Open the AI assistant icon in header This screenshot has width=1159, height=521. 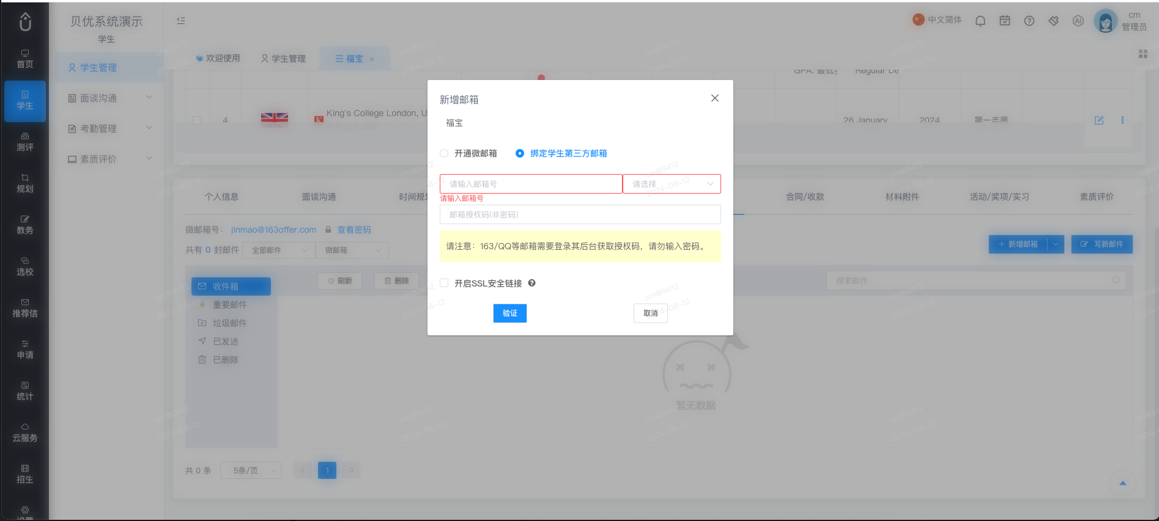tap(1078, 21)
